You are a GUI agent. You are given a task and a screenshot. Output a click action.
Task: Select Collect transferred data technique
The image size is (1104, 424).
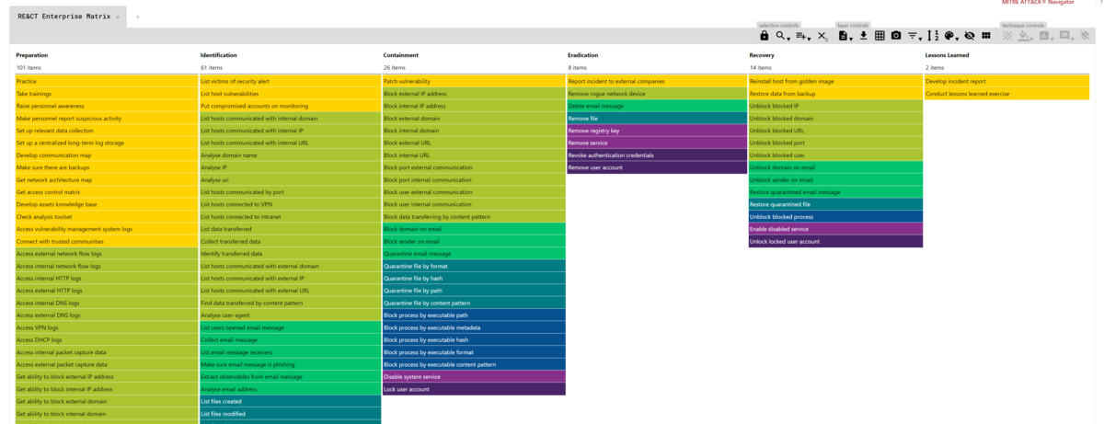290,241
